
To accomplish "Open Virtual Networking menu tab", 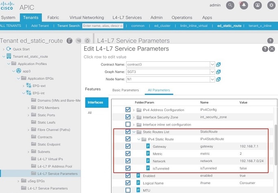I will pos(87,17).
